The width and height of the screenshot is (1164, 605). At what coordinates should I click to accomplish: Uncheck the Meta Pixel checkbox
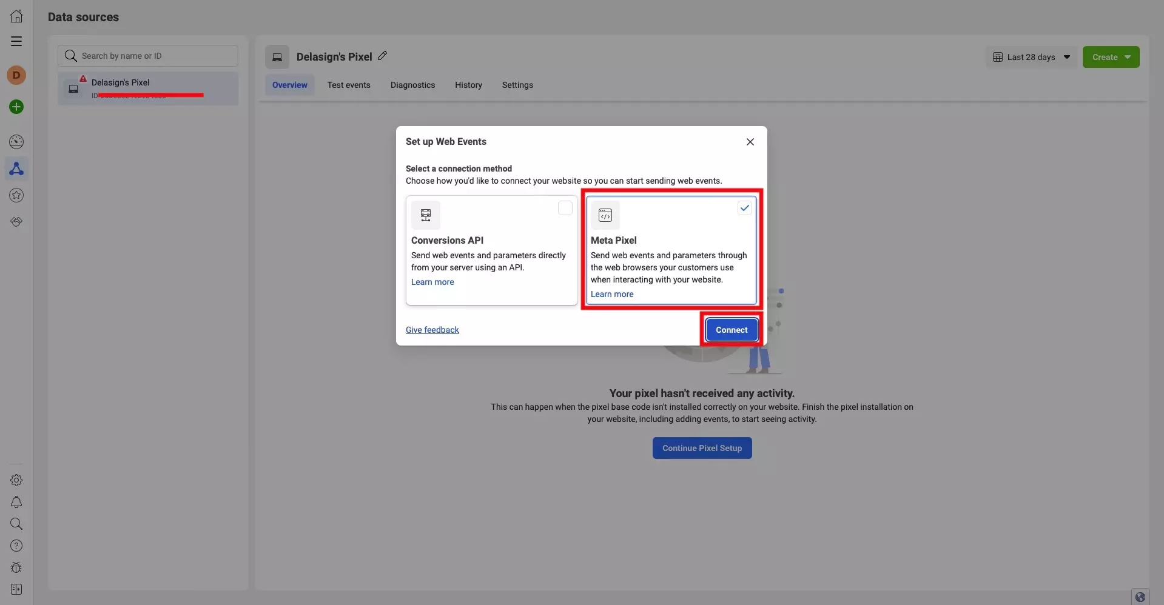[744, 208]
